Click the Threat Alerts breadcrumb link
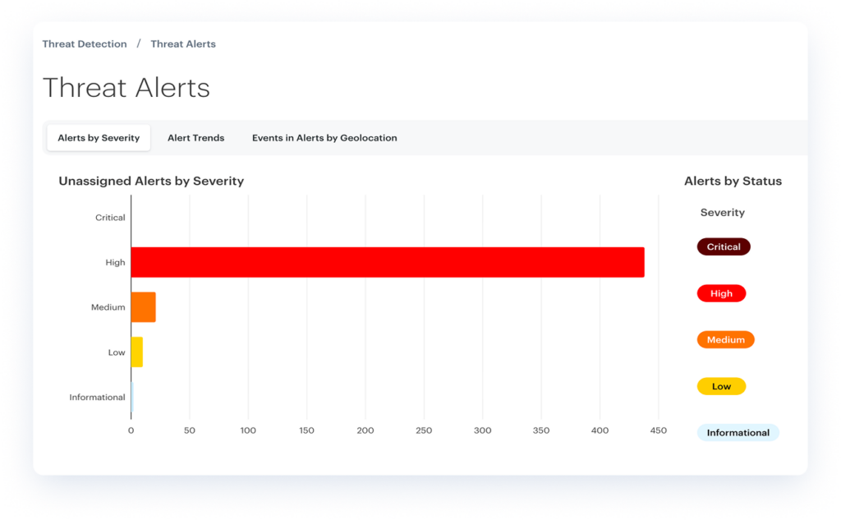841x520 pixels. point(183,44)
